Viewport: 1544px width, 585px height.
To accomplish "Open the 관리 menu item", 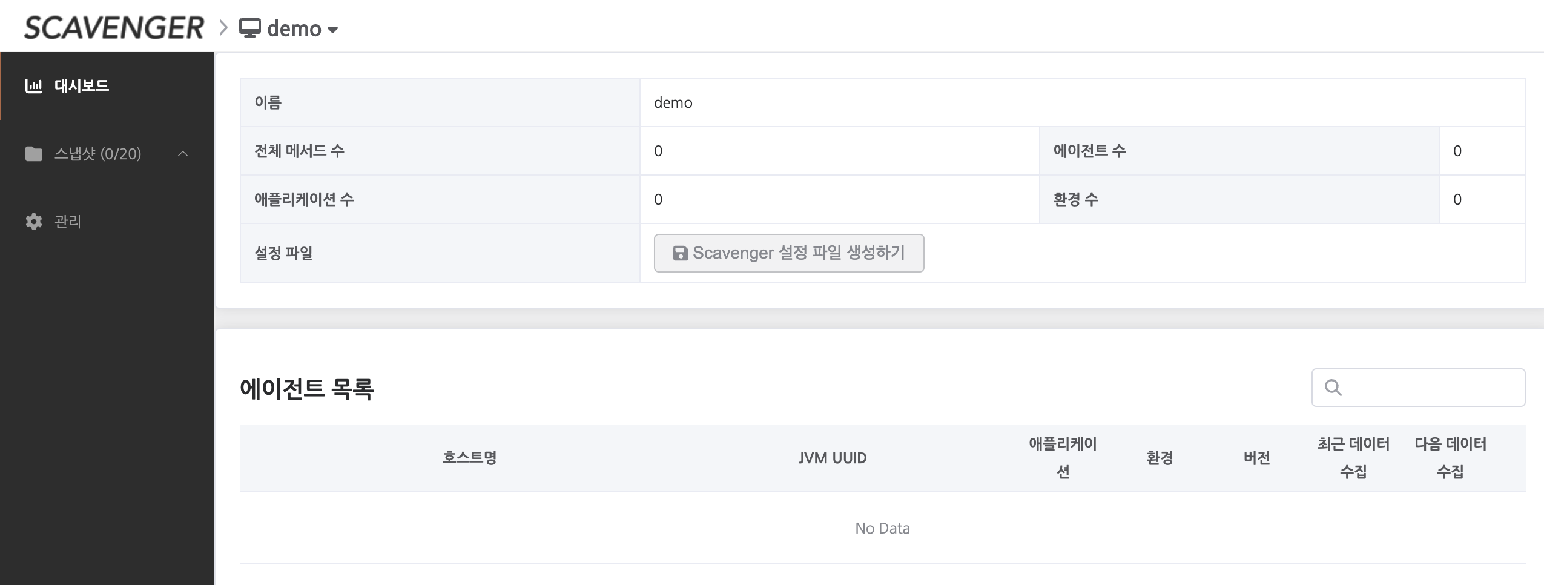I will coord(68,222).
